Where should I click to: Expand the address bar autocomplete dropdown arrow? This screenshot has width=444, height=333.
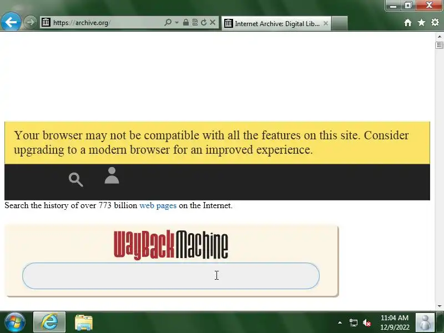[x=176, y=22]
